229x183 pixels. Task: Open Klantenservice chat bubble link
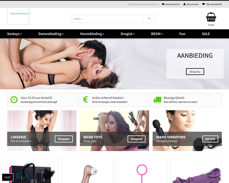click(x=163, y=4)
